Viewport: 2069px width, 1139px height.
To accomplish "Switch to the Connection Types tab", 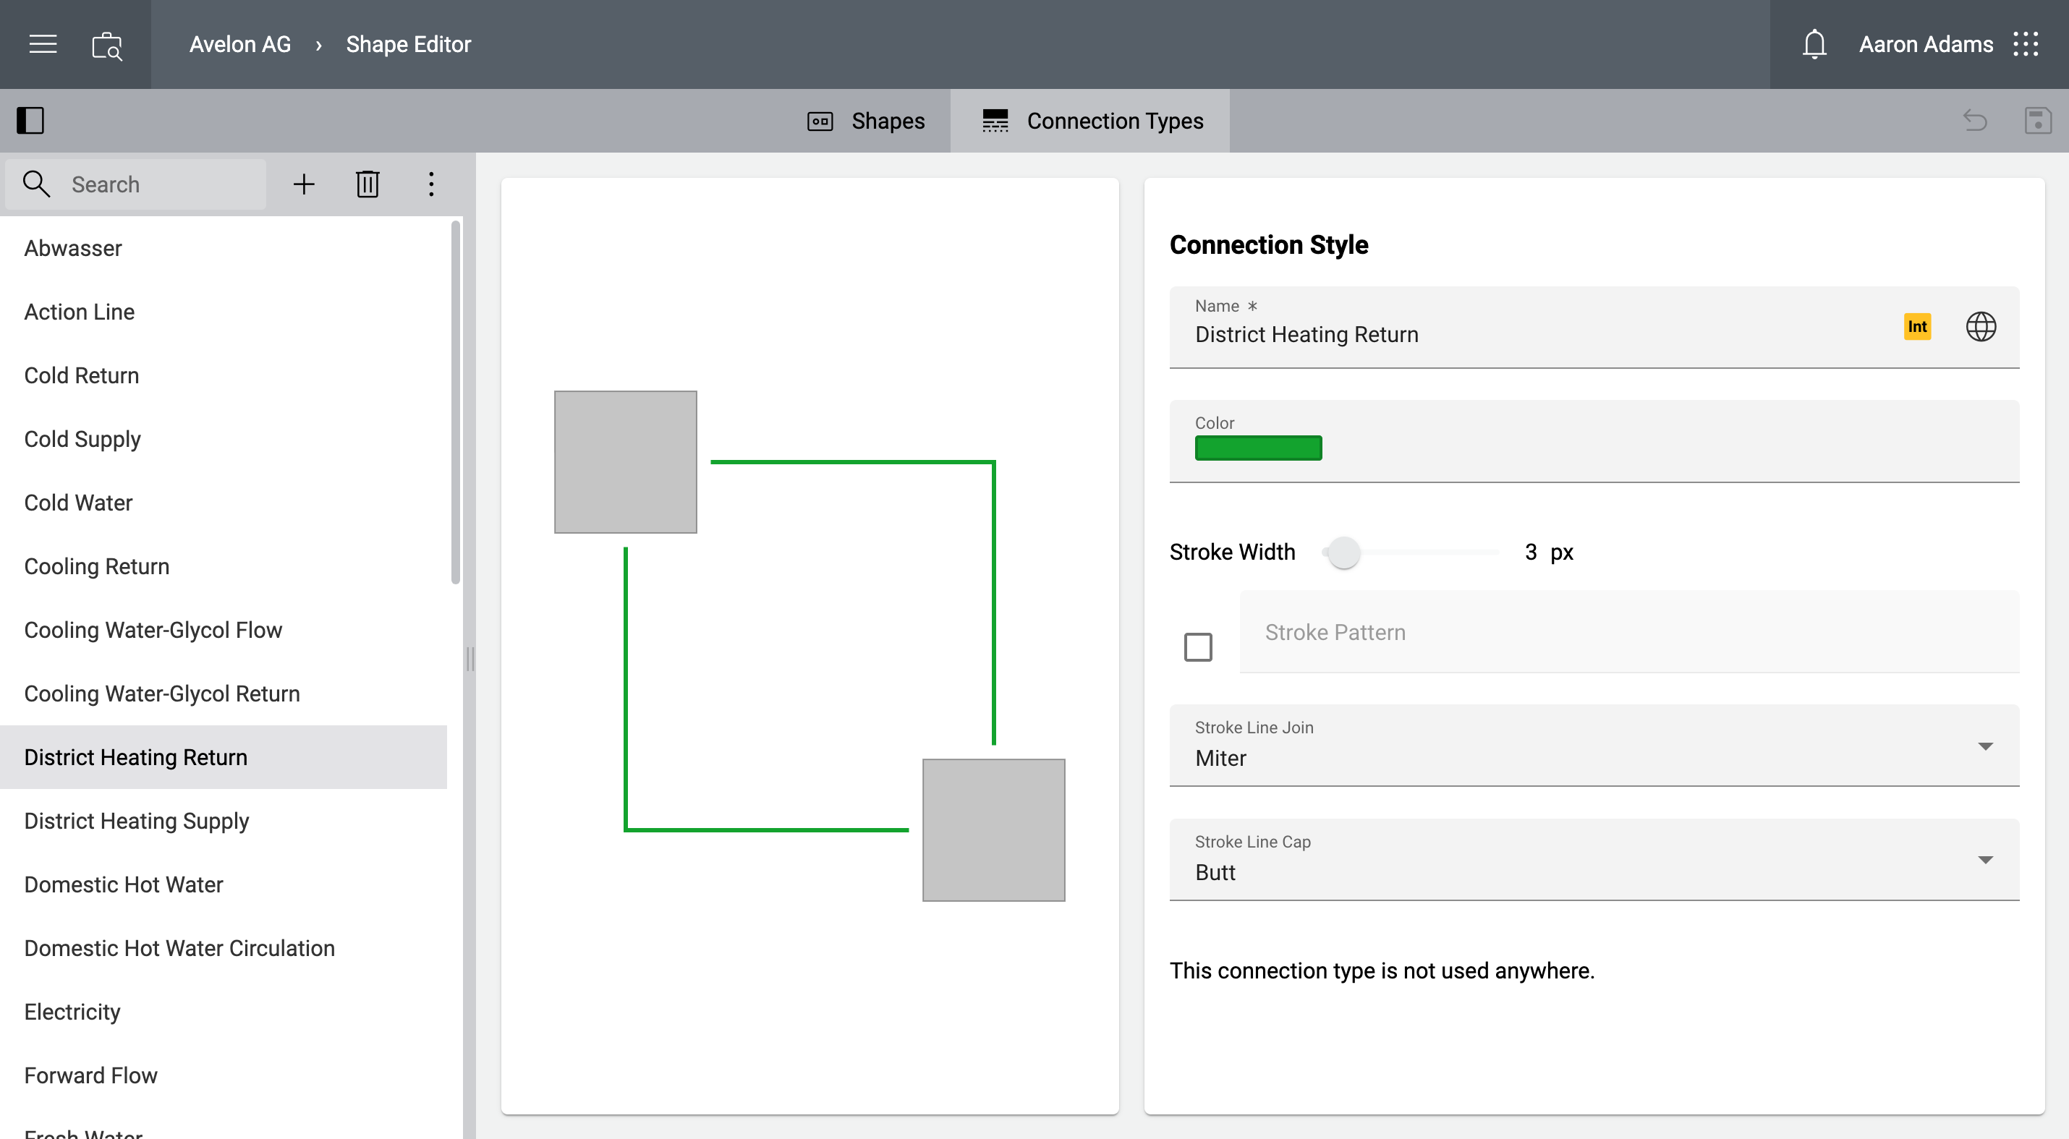I will [1091, 120].
